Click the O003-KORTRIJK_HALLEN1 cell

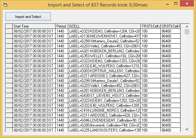(104, 71)
